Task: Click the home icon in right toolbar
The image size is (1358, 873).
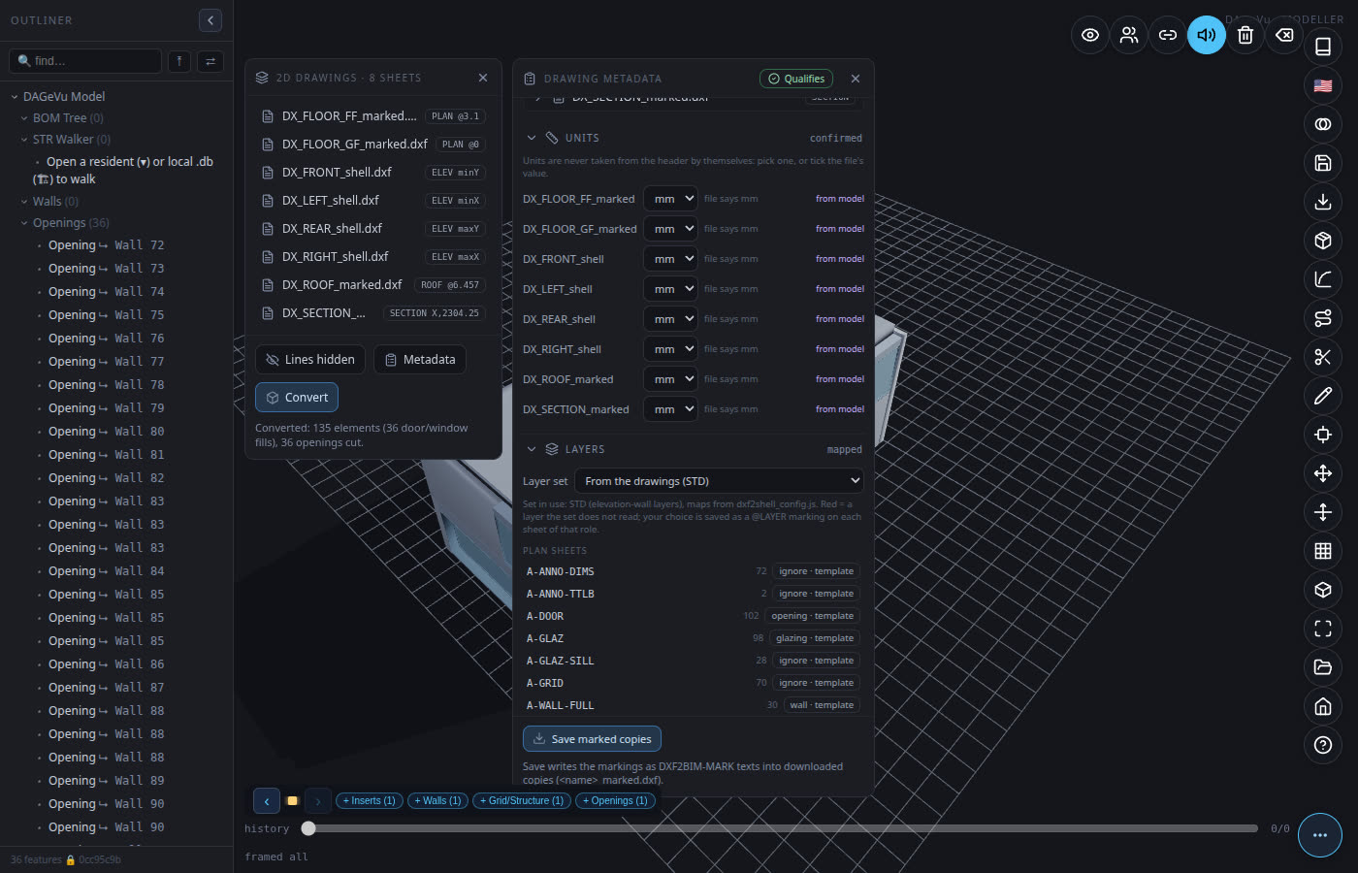Action: tap(1323, 706)
